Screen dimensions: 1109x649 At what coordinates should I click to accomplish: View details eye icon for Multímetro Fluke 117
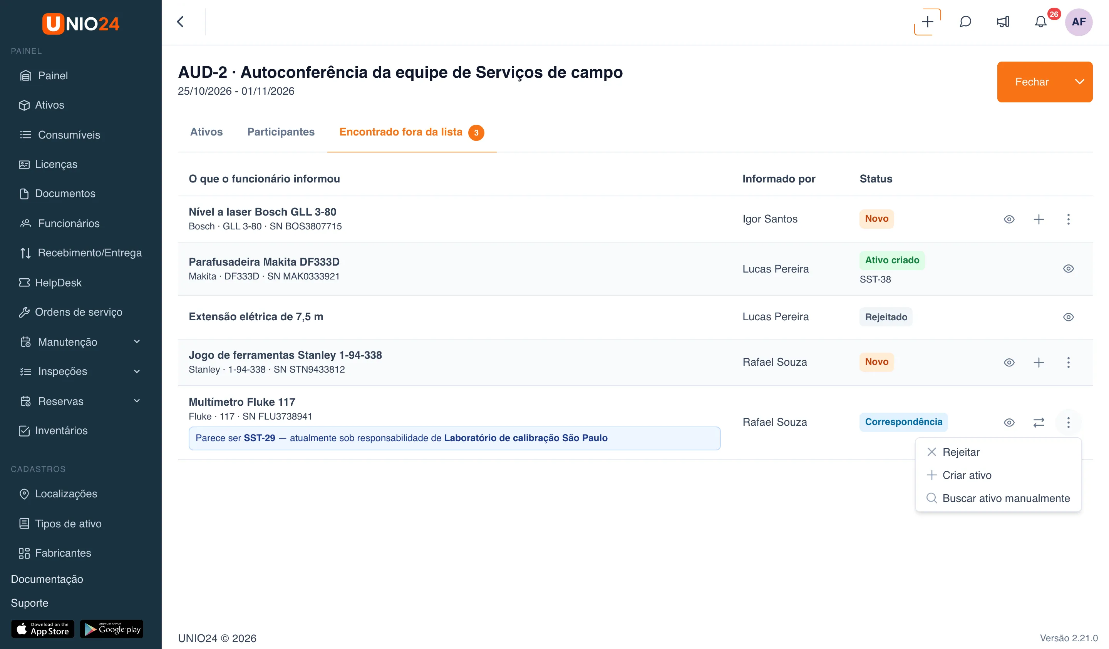pyautogui.click(x=1009, y=422)
